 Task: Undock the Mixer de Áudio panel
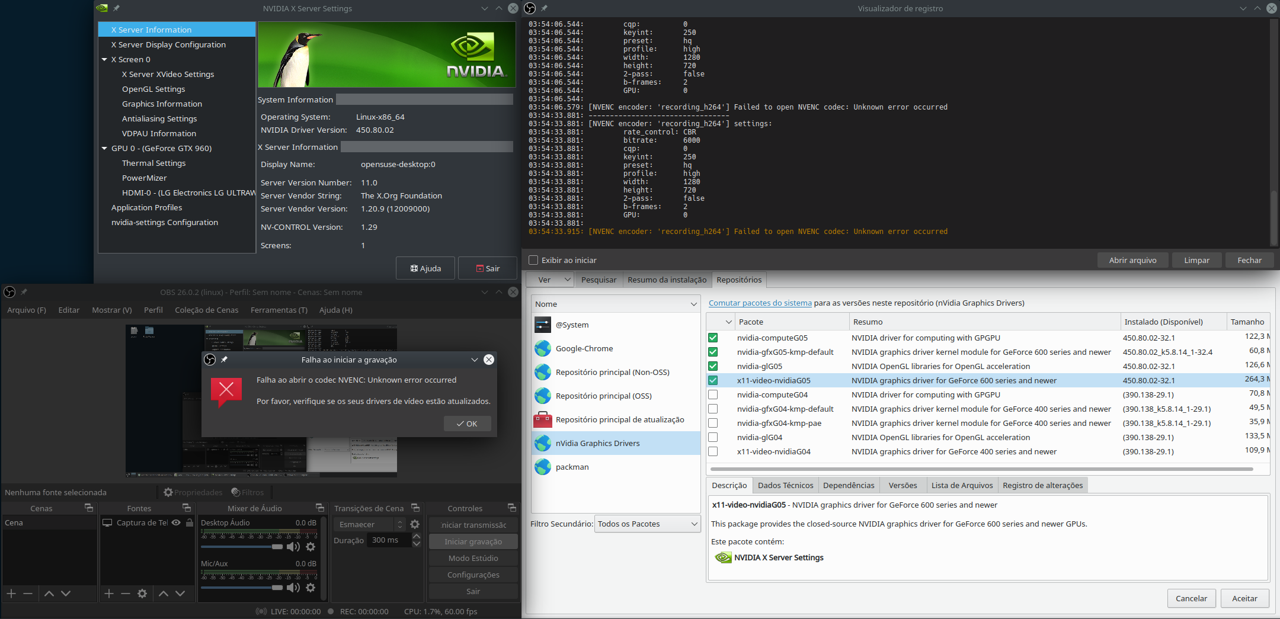[320, 508]
